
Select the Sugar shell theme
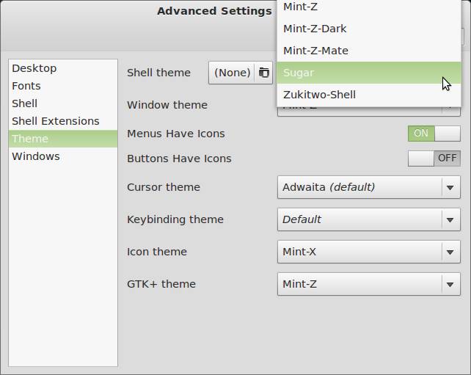[368, 73]
